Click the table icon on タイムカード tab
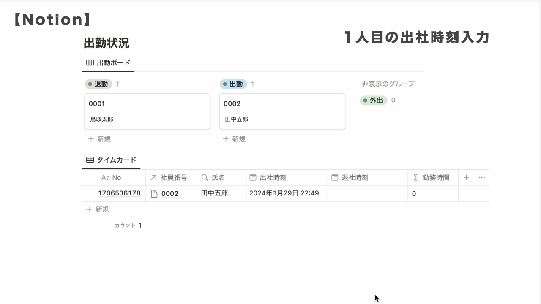Screen dimensions: 541x304 click(90, 160)
